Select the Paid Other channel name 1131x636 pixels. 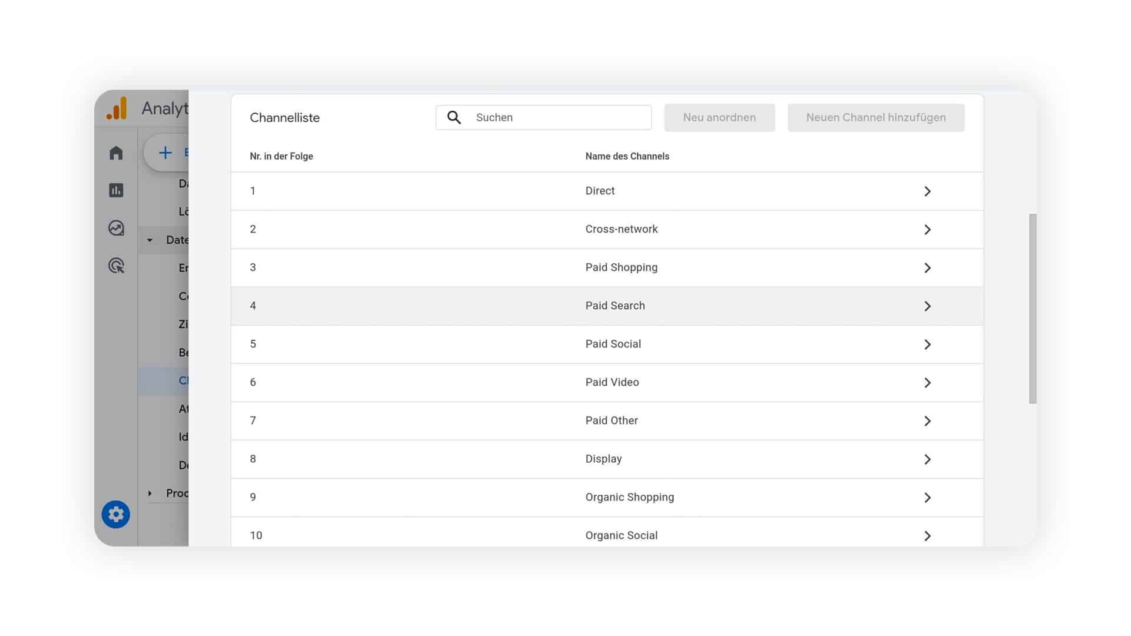(611, 420)
